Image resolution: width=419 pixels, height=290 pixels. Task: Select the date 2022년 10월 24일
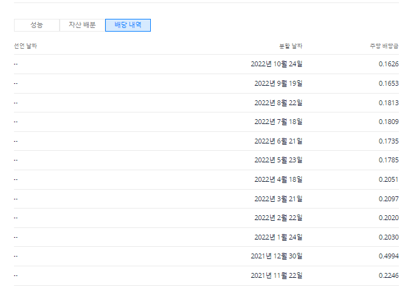277,64
